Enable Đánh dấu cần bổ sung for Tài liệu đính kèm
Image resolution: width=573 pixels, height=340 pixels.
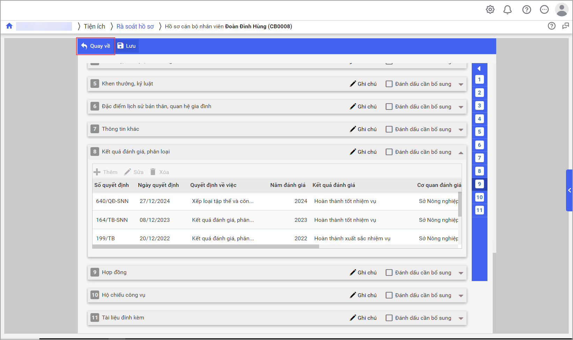[x=389, y=318]
